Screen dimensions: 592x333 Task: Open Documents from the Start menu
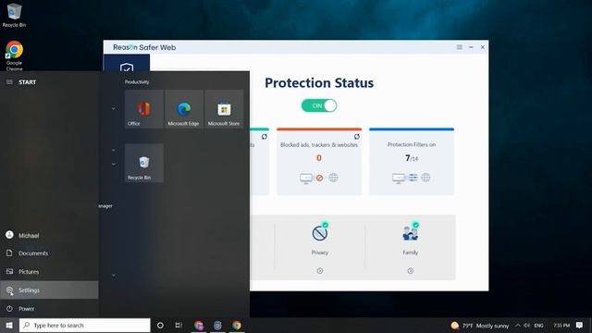[49, 253]
